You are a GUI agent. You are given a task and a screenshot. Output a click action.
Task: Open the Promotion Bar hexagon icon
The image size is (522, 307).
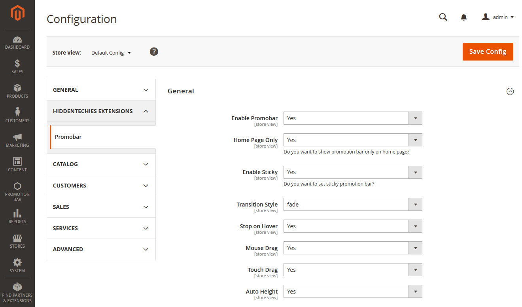pyautogui.click(x=17, y=186)
